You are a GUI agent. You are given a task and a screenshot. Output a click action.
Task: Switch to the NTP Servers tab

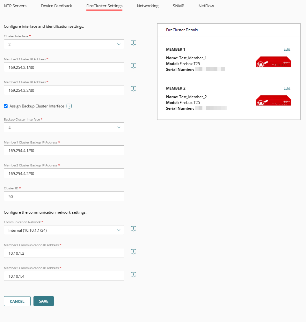(15, 6)
